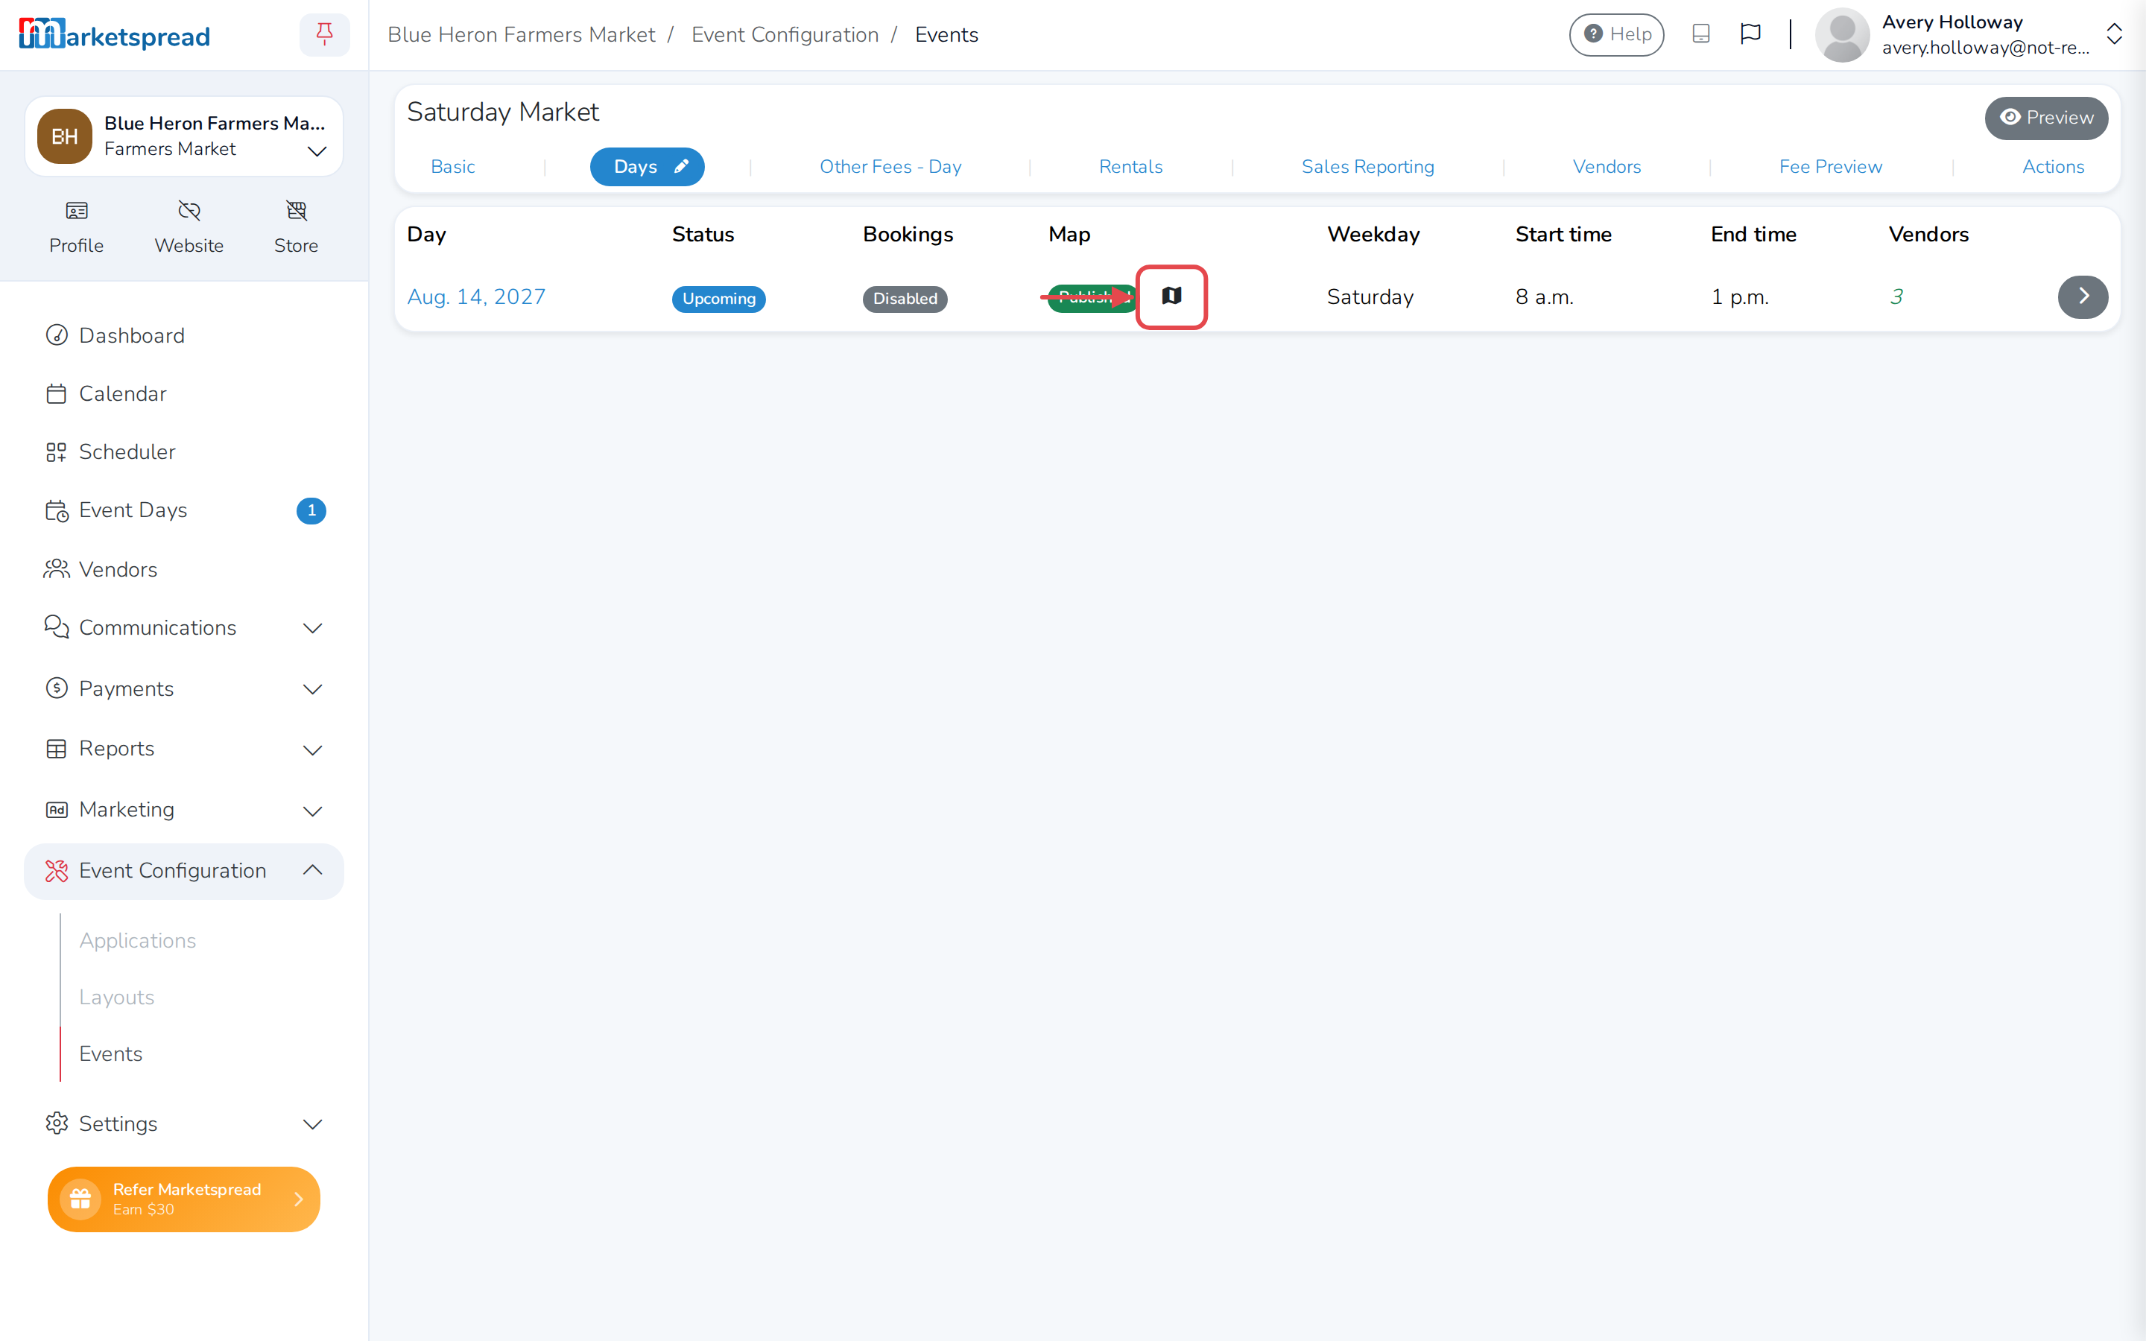Open Event Days in sidebar
The width and height of the screenshot is (2146, 1341).
pos(183,510)
